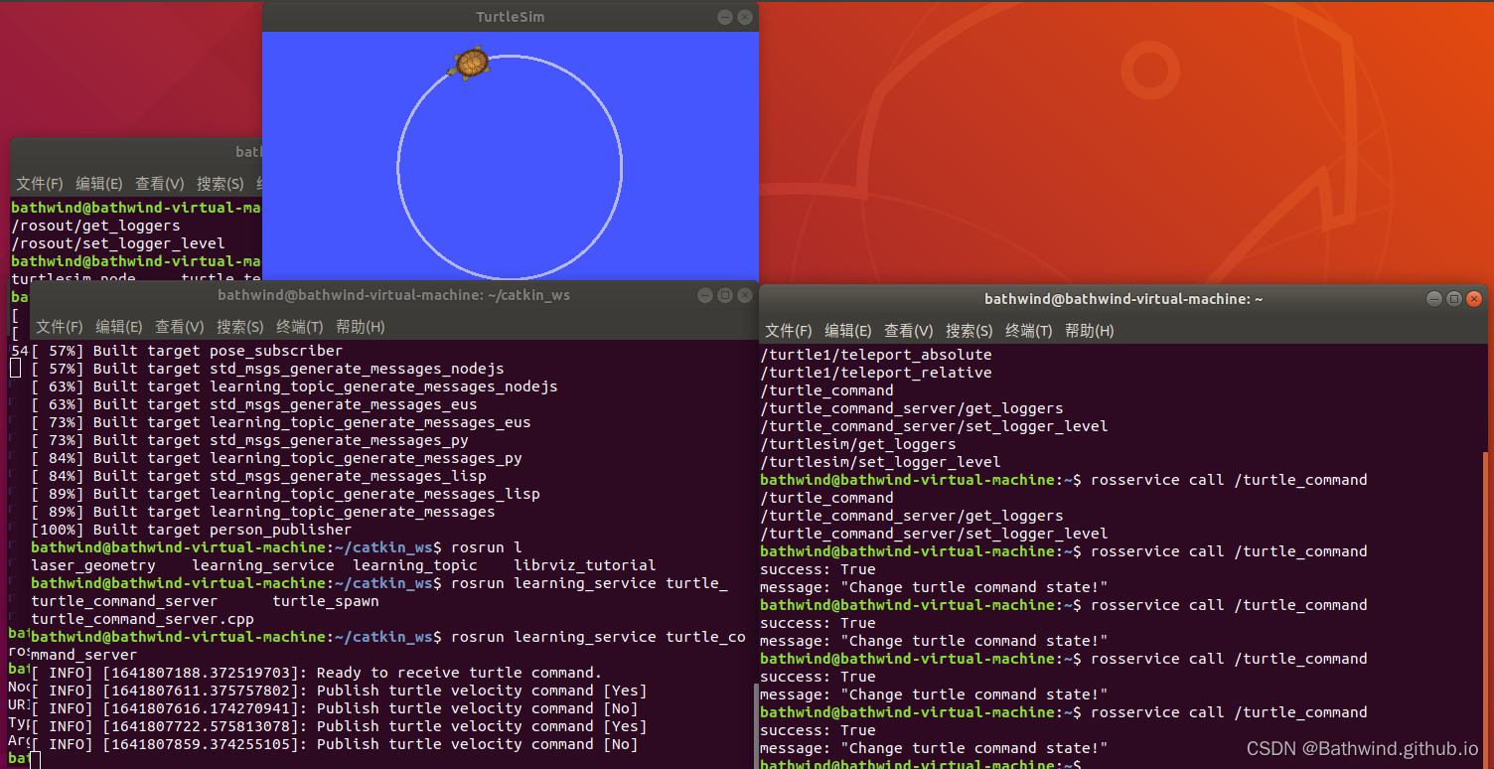
Task: Click 'librviz_tutorial' completion text
Action: tap(585, 565)
